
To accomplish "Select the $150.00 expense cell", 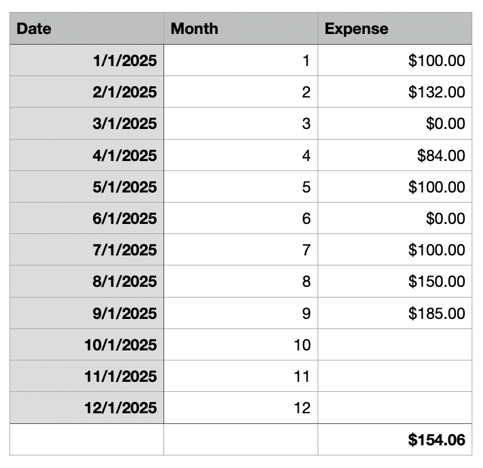I will [395, 281].
